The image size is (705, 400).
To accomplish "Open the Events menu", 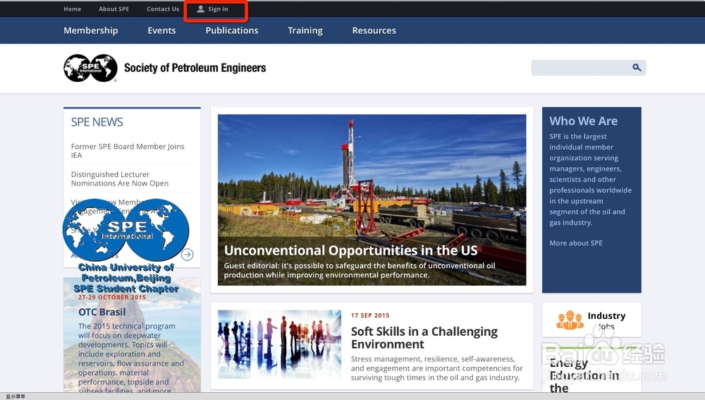I will pos(161,30).
